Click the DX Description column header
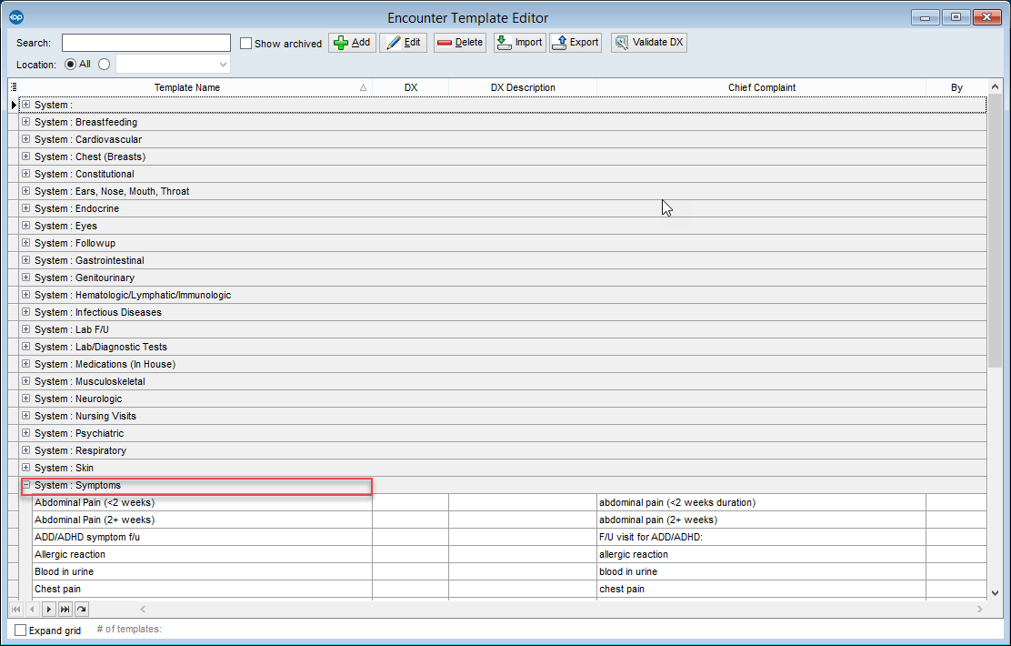1011x646 pixels. (x=523, y=87)
